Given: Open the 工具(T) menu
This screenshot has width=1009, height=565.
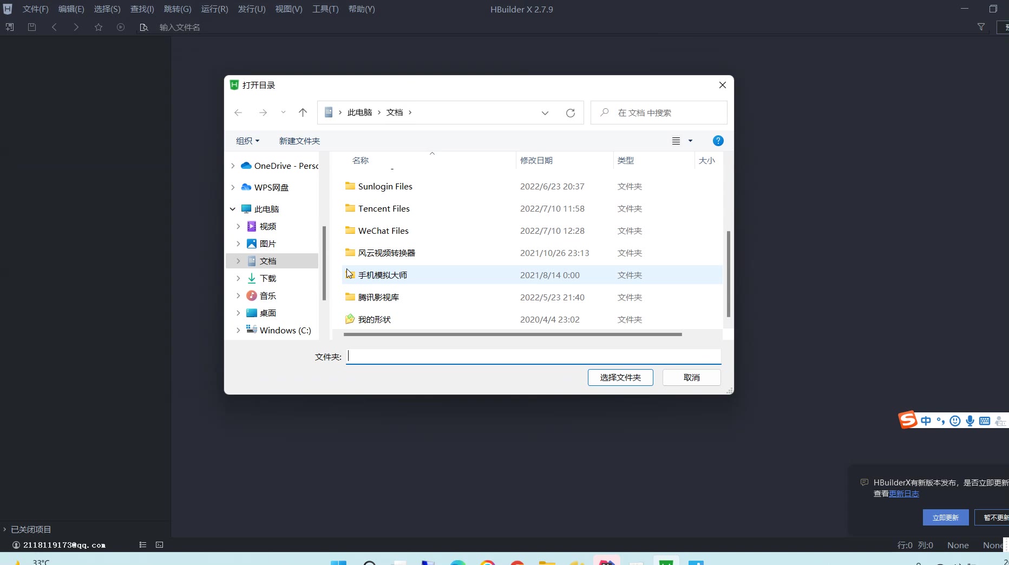Looking at the screenshot, I should (x=325, y=9).
